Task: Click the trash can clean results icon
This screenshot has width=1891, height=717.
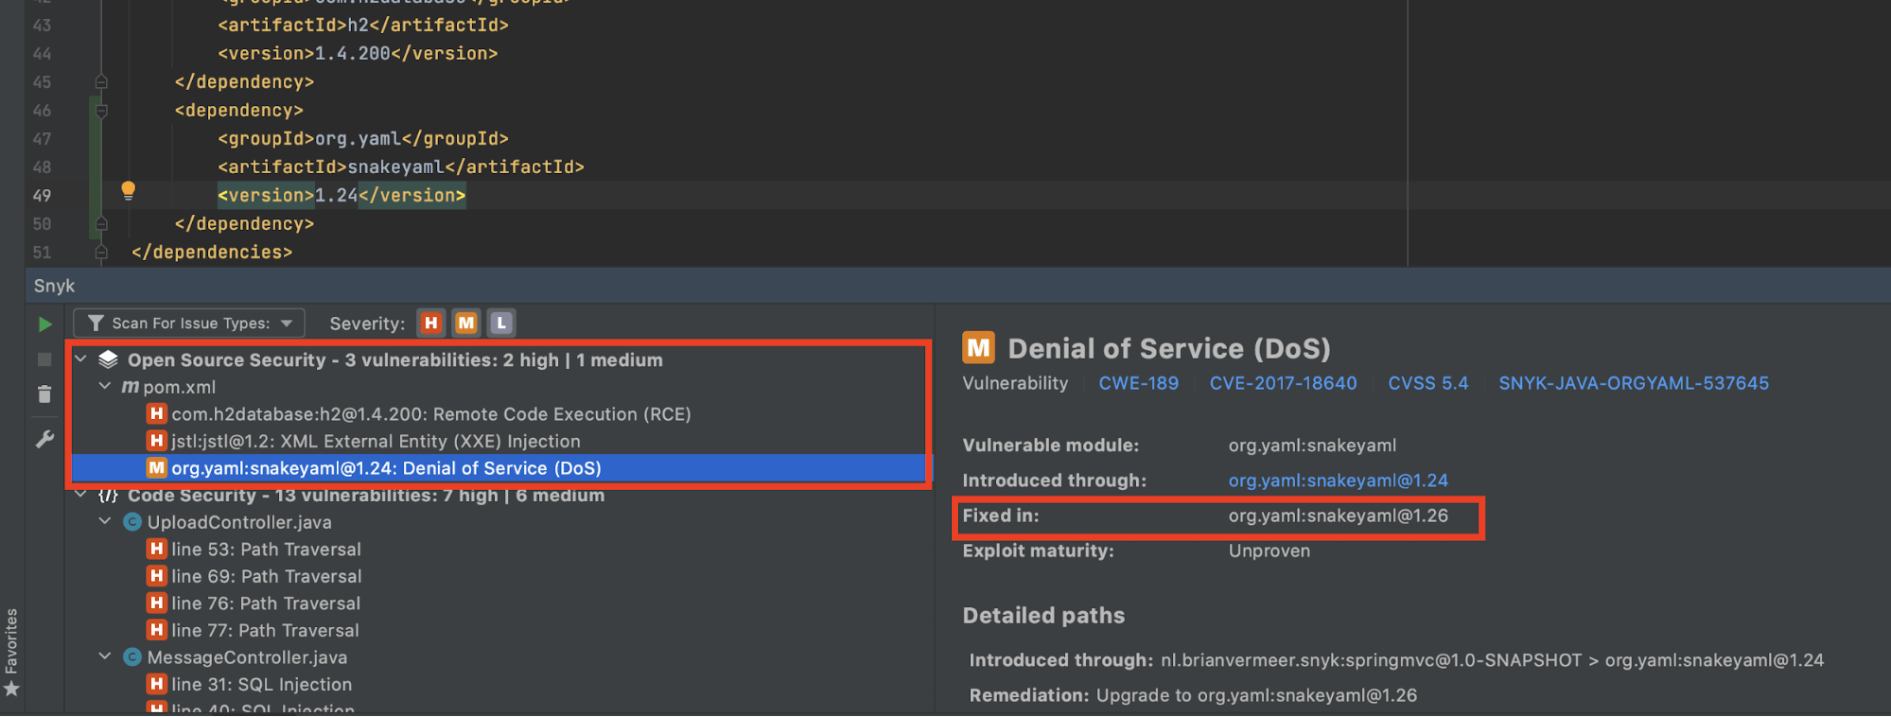Action: [x=44, y=394]
